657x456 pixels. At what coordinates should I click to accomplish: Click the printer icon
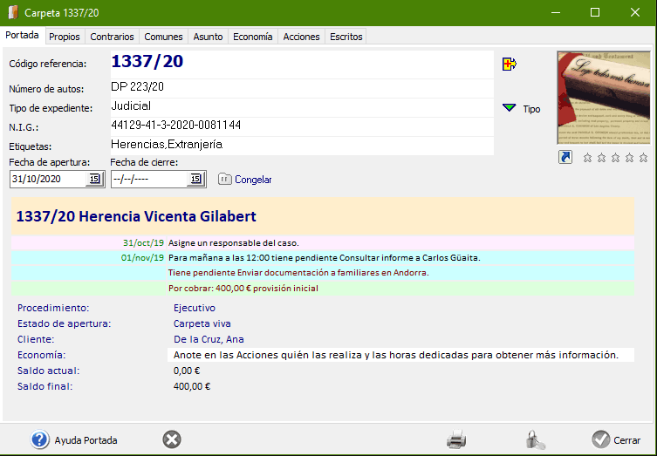[x=456, y=440]
